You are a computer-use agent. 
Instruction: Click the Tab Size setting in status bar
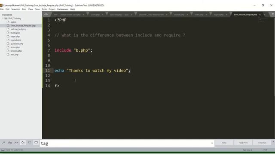[247, 150]
